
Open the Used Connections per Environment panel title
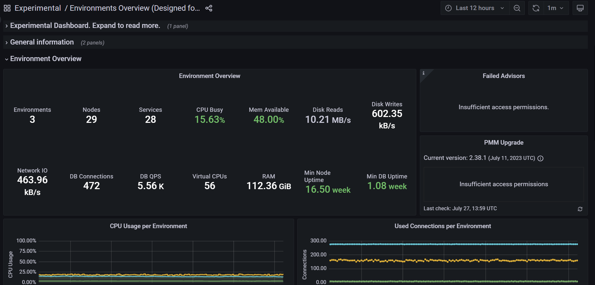pyautogui.click(x=442, y=226)
